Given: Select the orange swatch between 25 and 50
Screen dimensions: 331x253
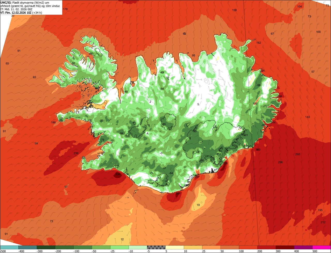Looking at the screenshot, I should 212,247.
